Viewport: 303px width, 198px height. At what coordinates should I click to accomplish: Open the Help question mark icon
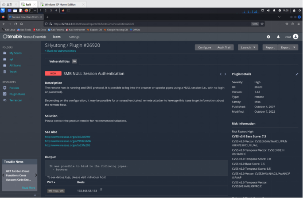(x=268, y=37)
